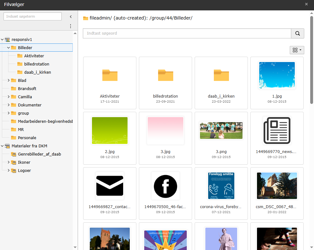Viewport: 314px width, 250px height.
Task: Close the Filvælger dialog
Action: 306,4
